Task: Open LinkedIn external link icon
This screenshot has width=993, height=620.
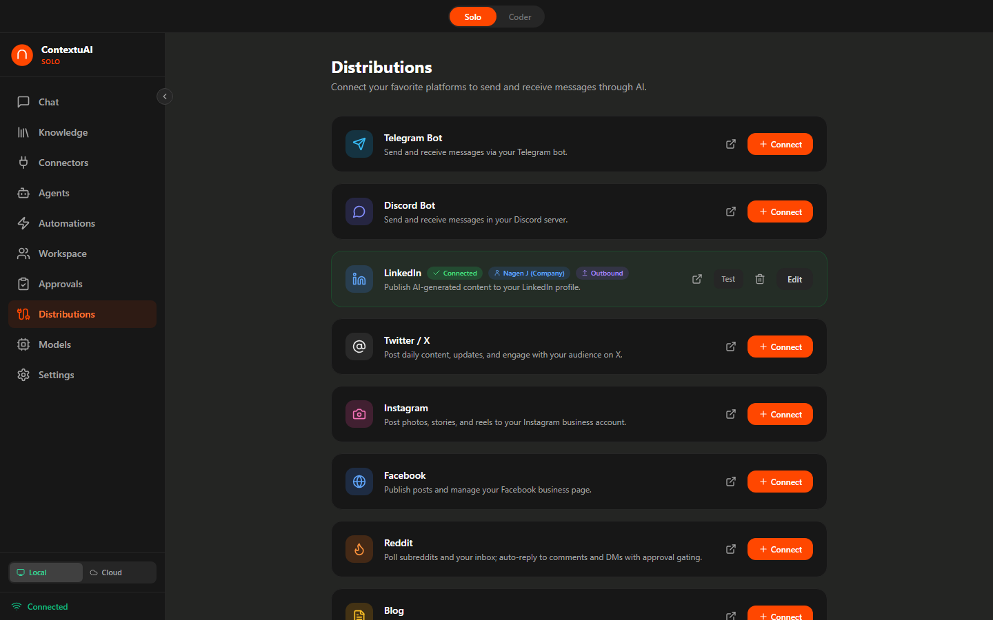Action: click(697, 279)
